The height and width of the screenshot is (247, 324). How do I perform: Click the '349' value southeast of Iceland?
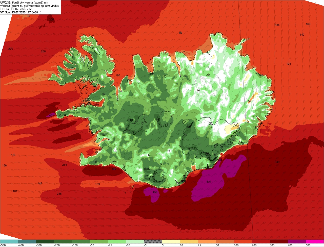click(x=277, y=162)
